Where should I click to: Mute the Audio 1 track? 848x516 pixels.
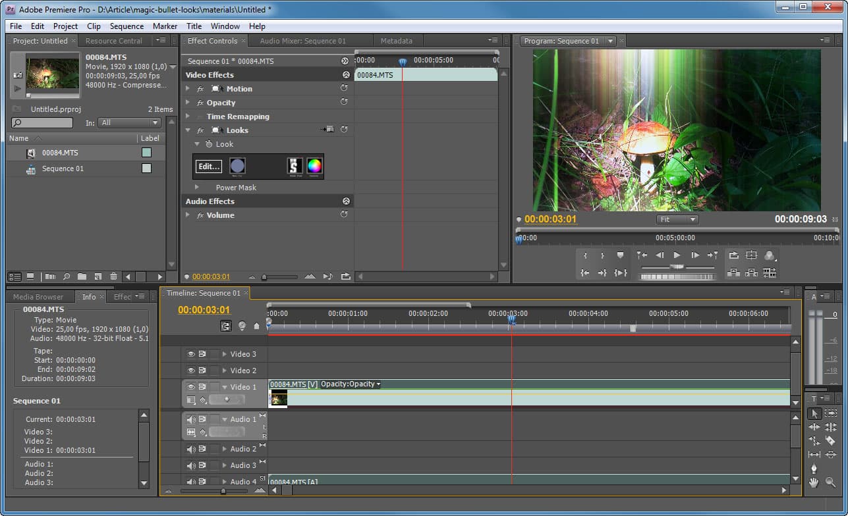[191, 419]
